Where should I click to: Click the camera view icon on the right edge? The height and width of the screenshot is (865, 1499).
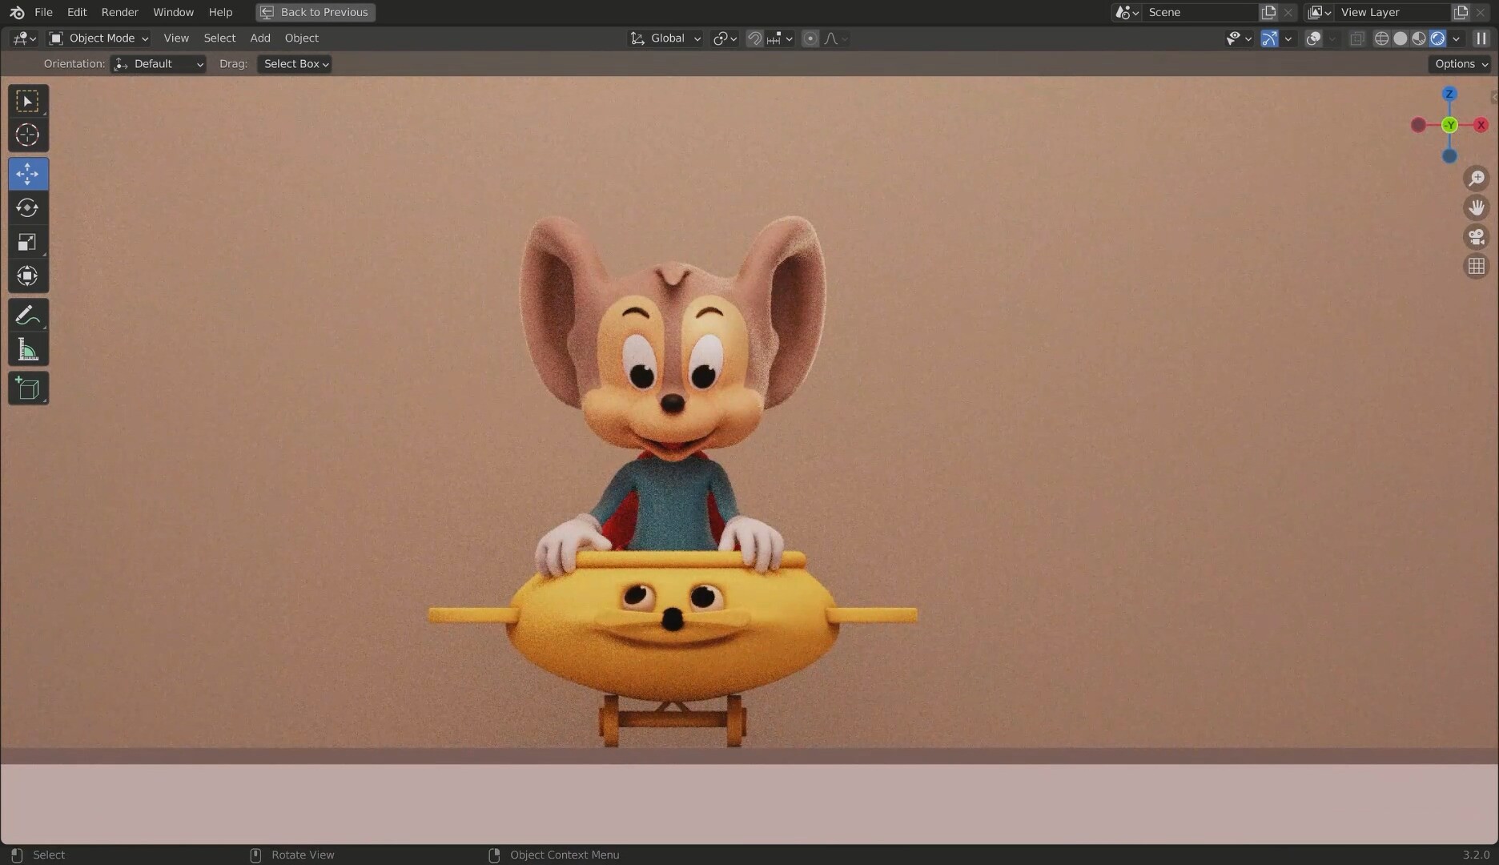point(1477,236)
